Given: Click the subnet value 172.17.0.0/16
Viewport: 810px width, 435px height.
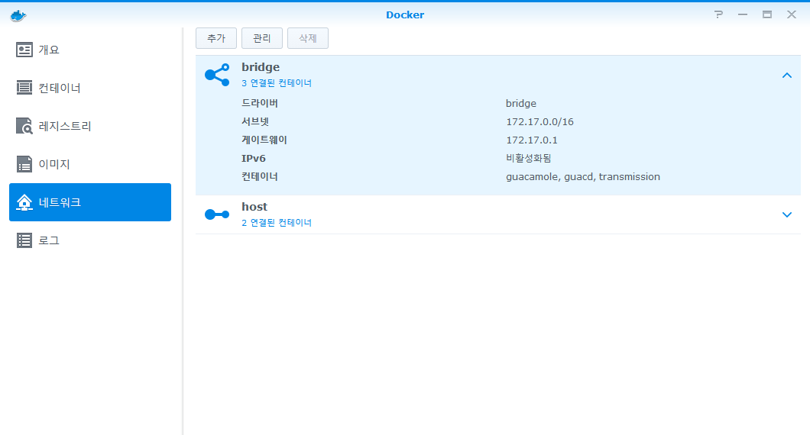Looking at the screenshot, I should click(x=539, y=122).
